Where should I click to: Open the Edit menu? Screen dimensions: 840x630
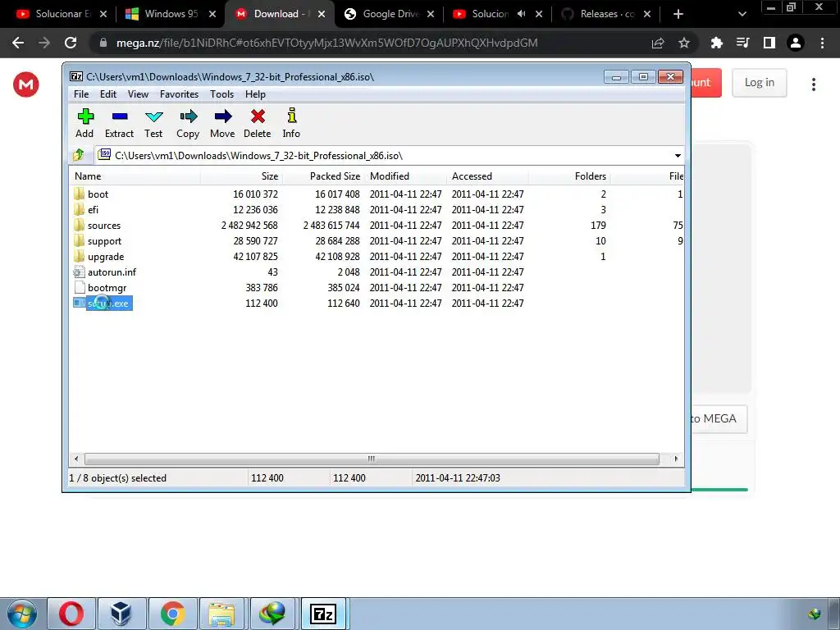coord(108,94)
